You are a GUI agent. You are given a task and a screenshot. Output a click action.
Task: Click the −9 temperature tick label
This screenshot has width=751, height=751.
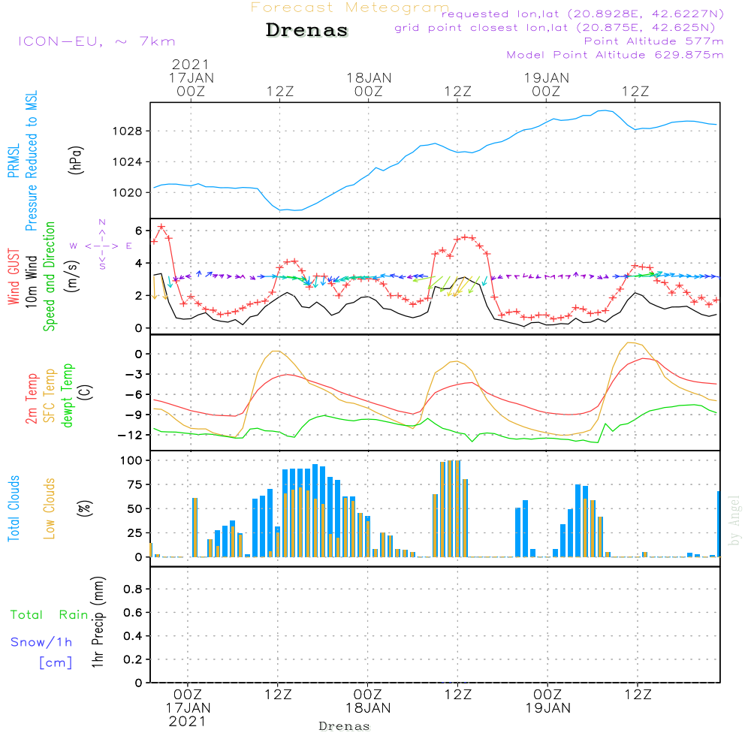[133, 415]
